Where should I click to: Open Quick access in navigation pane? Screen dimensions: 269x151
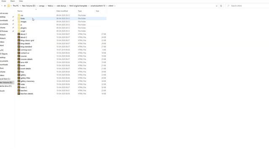pyautogui.click(x=4, y=13)
